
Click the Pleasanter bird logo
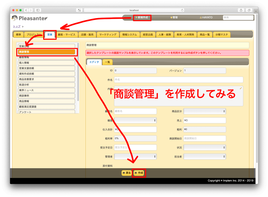coord(15,18)
